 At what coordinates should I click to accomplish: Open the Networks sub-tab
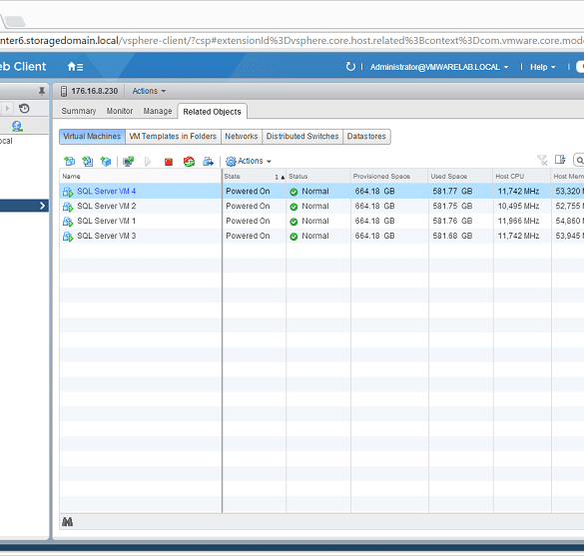point(242,137)
